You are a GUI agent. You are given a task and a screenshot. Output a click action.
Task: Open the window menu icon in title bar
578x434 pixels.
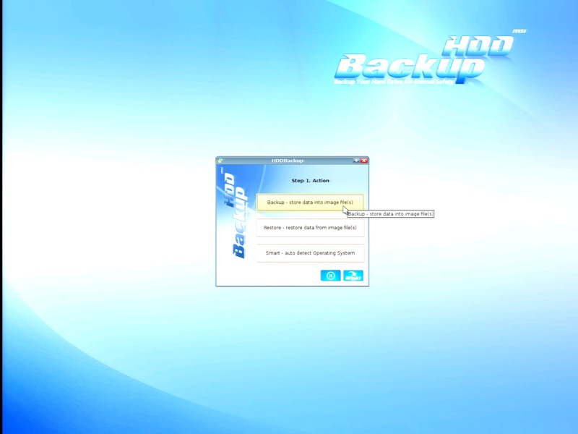220,161
